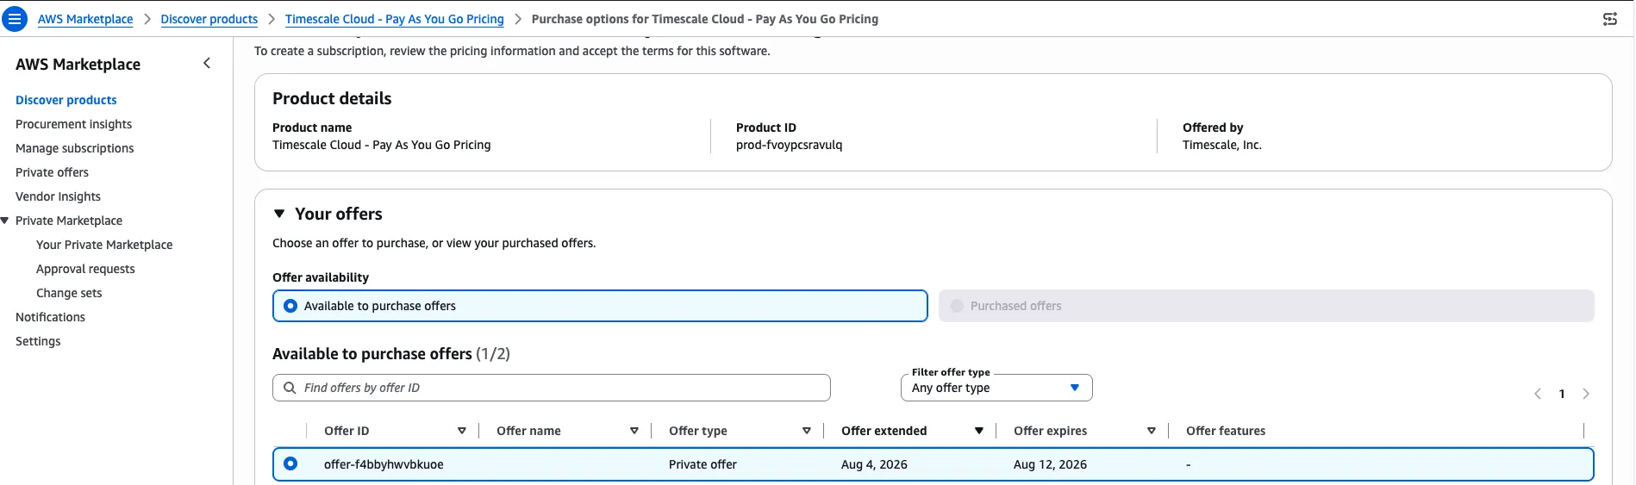Viewport: 1636px width, 485px height.
Task: Click the Private offer type cell
Action: (x=702, y=464)
